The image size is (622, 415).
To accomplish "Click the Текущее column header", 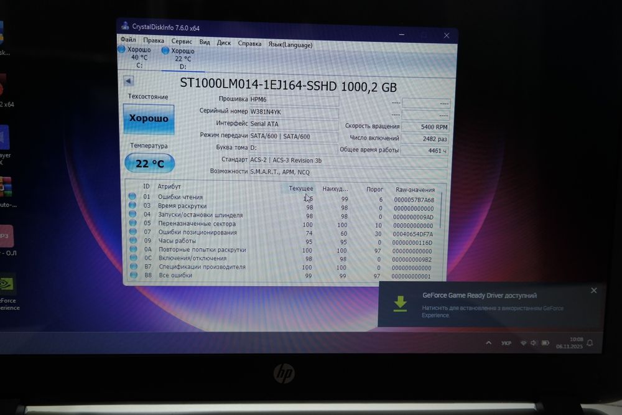I will [x=300, y=189].
